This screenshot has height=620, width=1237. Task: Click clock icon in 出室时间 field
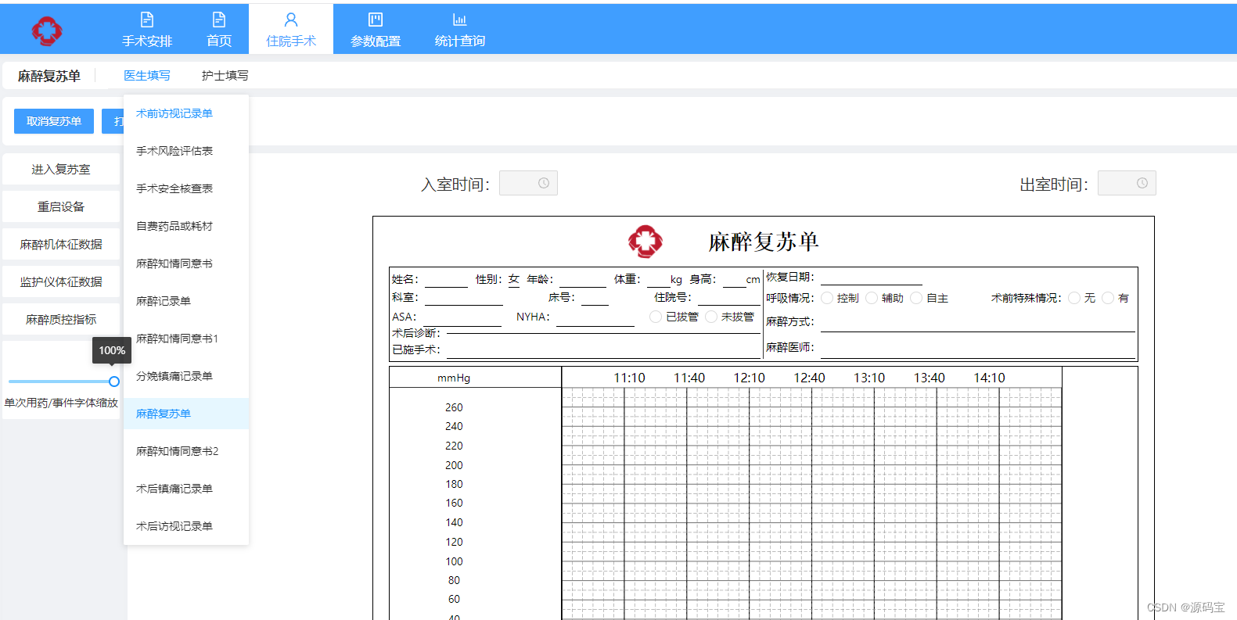[x=1142, y=183]
